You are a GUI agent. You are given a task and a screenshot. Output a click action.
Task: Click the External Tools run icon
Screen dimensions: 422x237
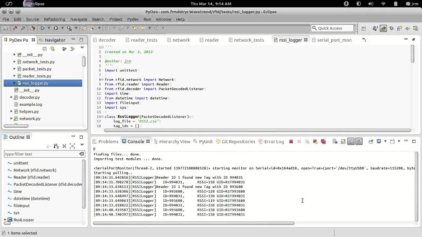(69, 28)
